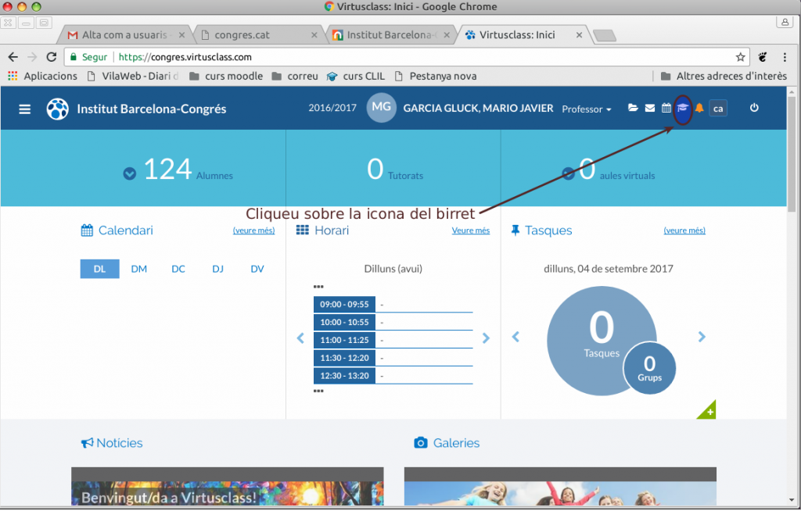The height and width of the screenshot is (511, 801).
Task: Select the DC day tab
Action: coord(178,269)
